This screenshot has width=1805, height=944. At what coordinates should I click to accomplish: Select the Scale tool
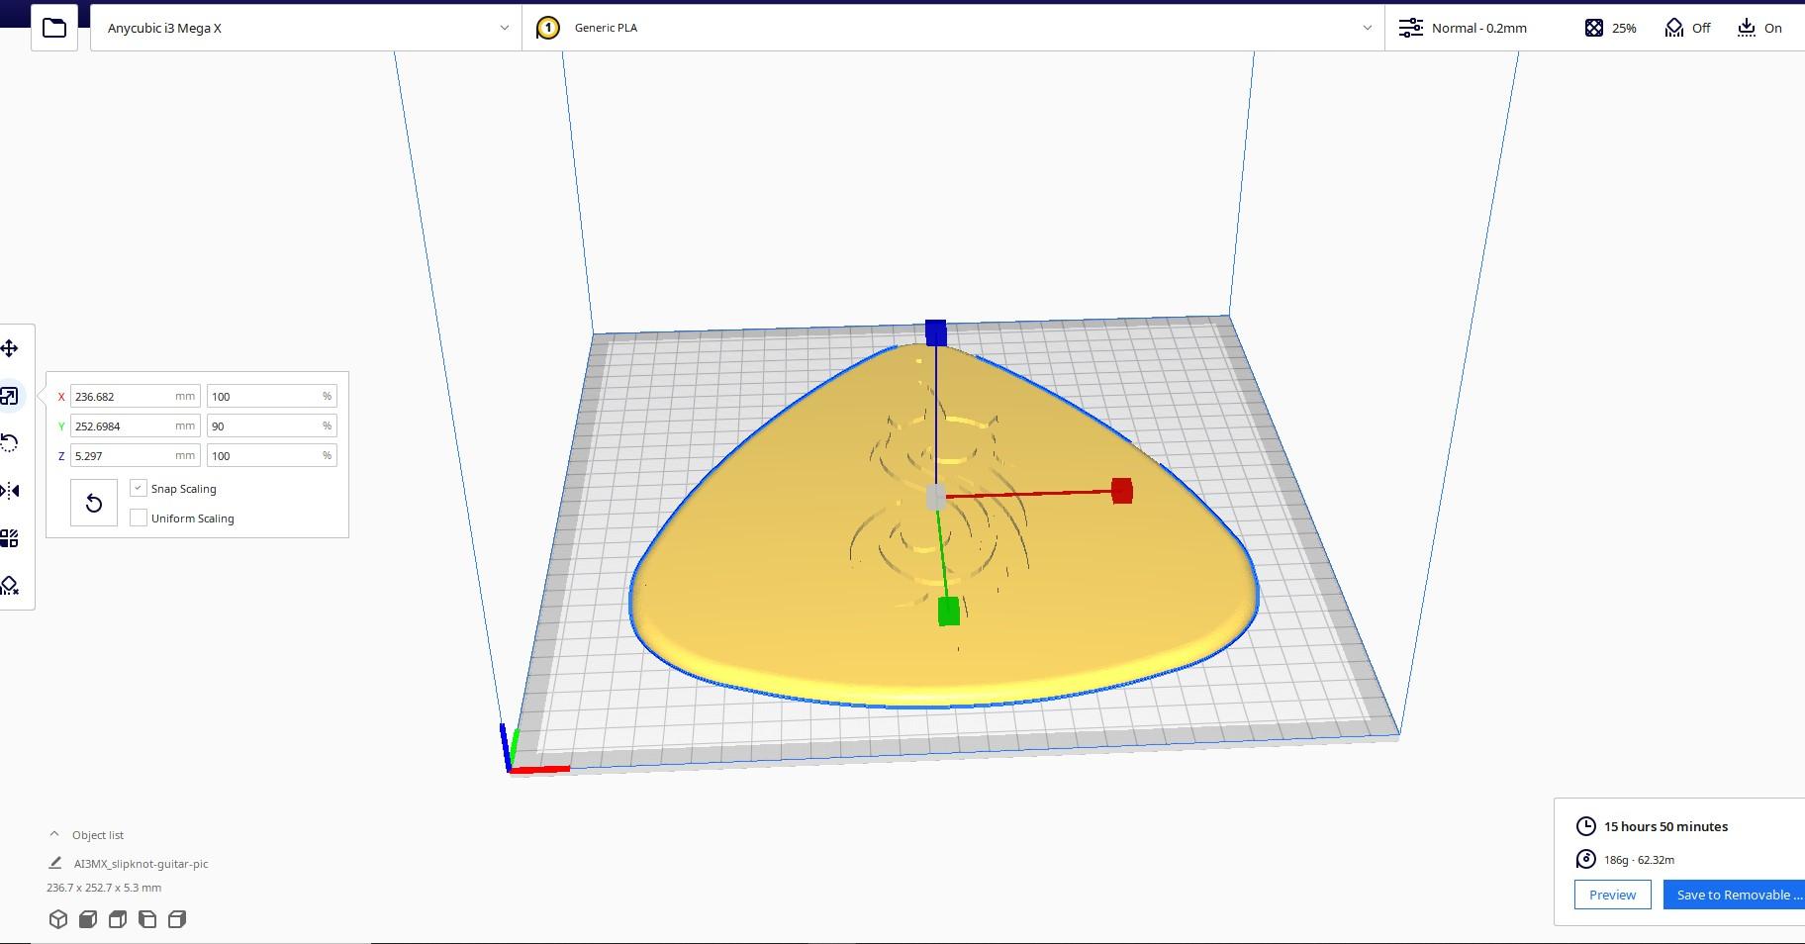click(x=10, y=396)
